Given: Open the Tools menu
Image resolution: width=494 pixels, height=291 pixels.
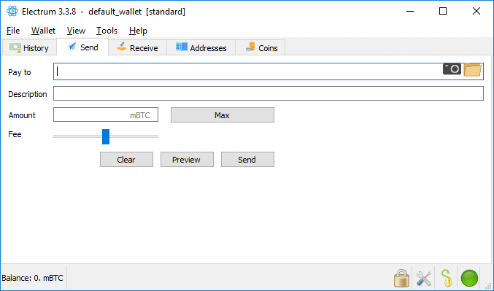Looking at the screenshot, I should pos(107,31).
